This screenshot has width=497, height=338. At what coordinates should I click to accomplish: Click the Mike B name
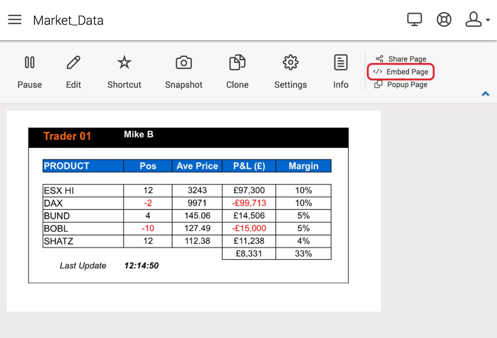click(138, 134)
